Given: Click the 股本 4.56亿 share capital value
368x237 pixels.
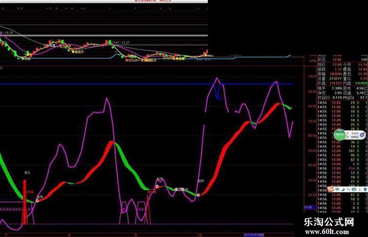Looking at the screenshot, I should click(362, 88).
